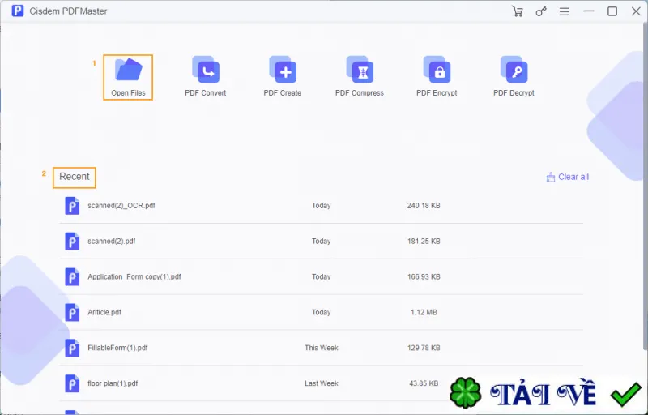Click the Cisdem PDFMaster app logo
This screenshot has height=415, width=648.
click(x=17, y=11)
